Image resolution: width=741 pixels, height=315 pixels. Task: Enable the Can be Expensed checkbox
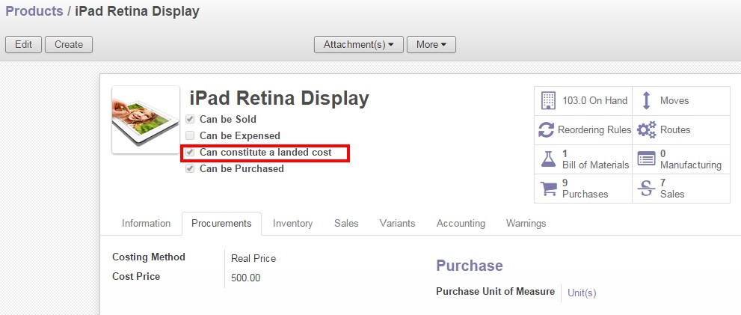[190, 136]
